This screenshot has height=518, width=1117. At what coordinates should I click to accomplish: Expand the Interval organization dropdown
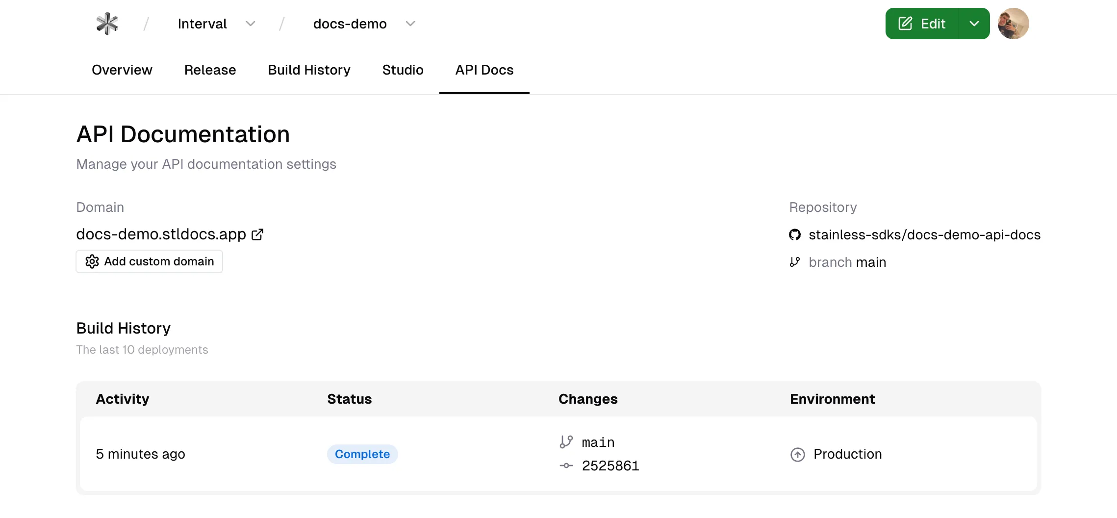pos(251,24)
